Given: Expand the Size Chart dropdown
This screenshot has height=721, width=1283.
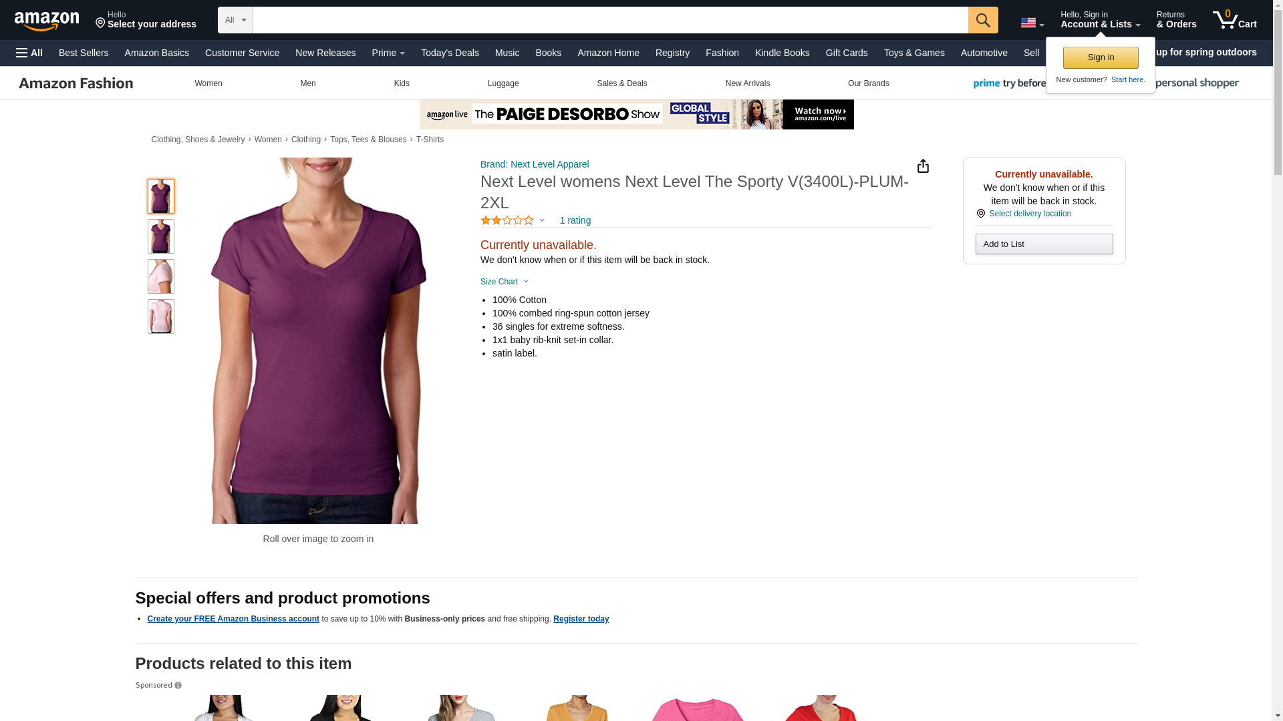Looking at the screenshot, I should point(505,282).
